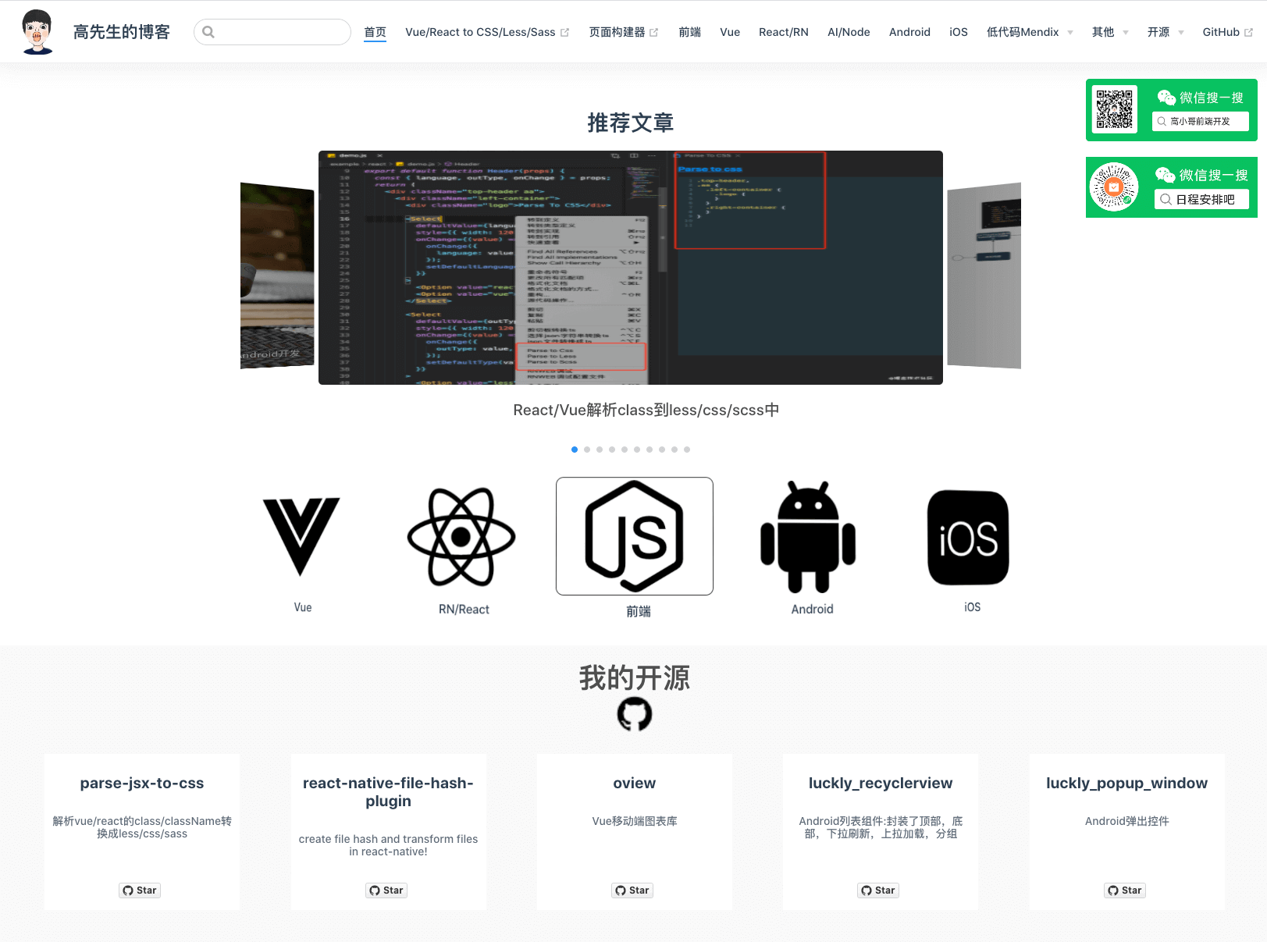Screen dimensions: 1267x942
Task: Click external-link icon beside 页面构建器
Action: (654, 33)
